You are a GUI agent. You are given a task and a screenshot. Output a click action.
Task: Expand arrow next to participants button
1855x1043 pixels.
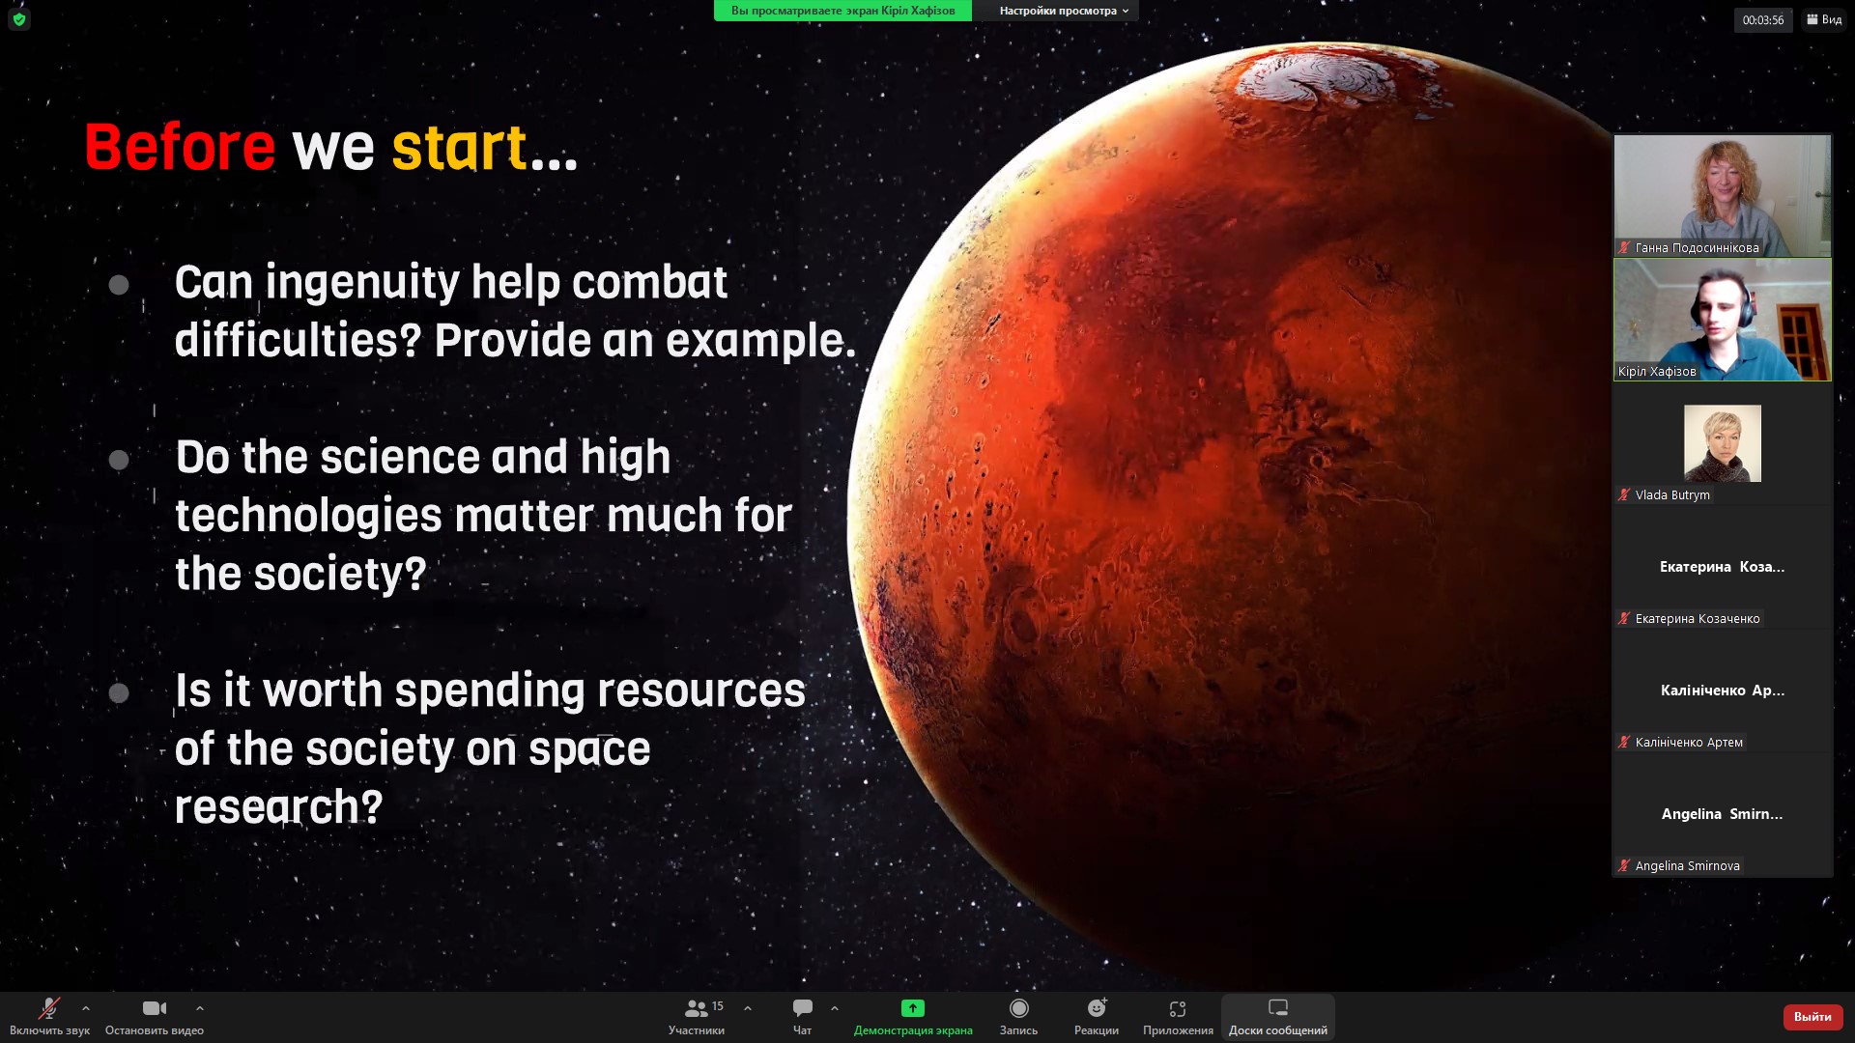748,1008
